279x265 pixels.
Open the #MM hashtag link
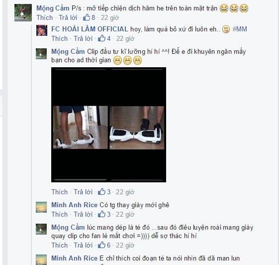click(240, 29)
